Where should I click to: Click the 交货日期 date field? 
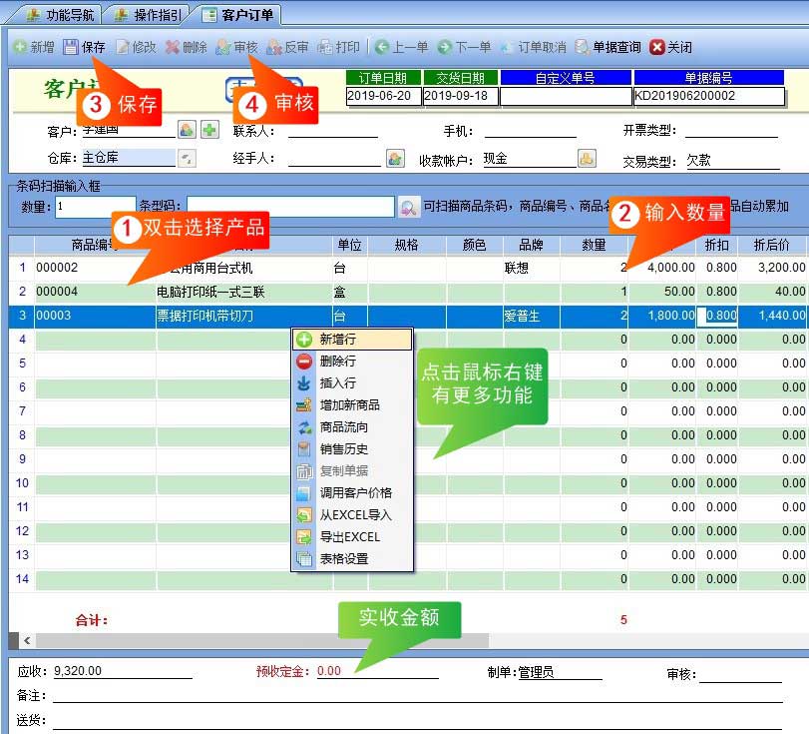[x=461, y=96]
